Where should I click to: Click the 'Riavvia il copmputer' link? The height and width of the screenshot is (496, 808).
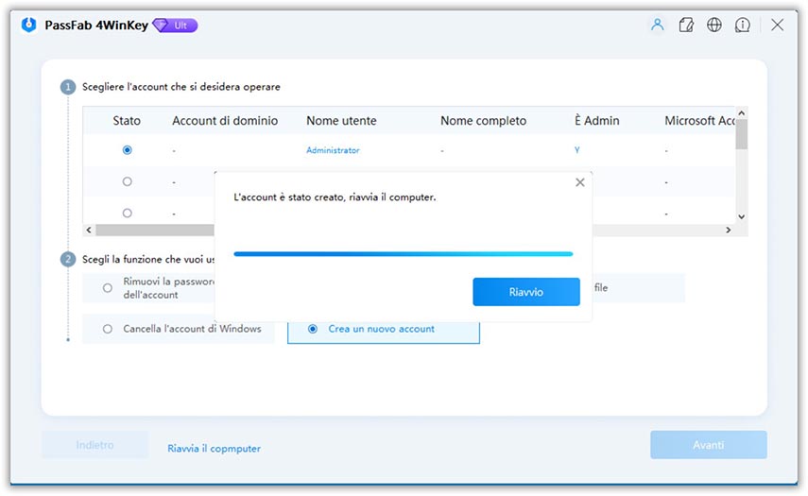click(x=214, y=449)
